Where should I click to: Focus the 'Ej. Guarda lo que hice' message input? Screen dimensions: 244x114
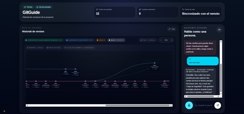pyautogui.click(x=203, y=106)
